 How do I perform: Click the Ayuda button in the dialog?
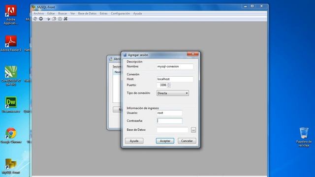click(x=134, y=141)
